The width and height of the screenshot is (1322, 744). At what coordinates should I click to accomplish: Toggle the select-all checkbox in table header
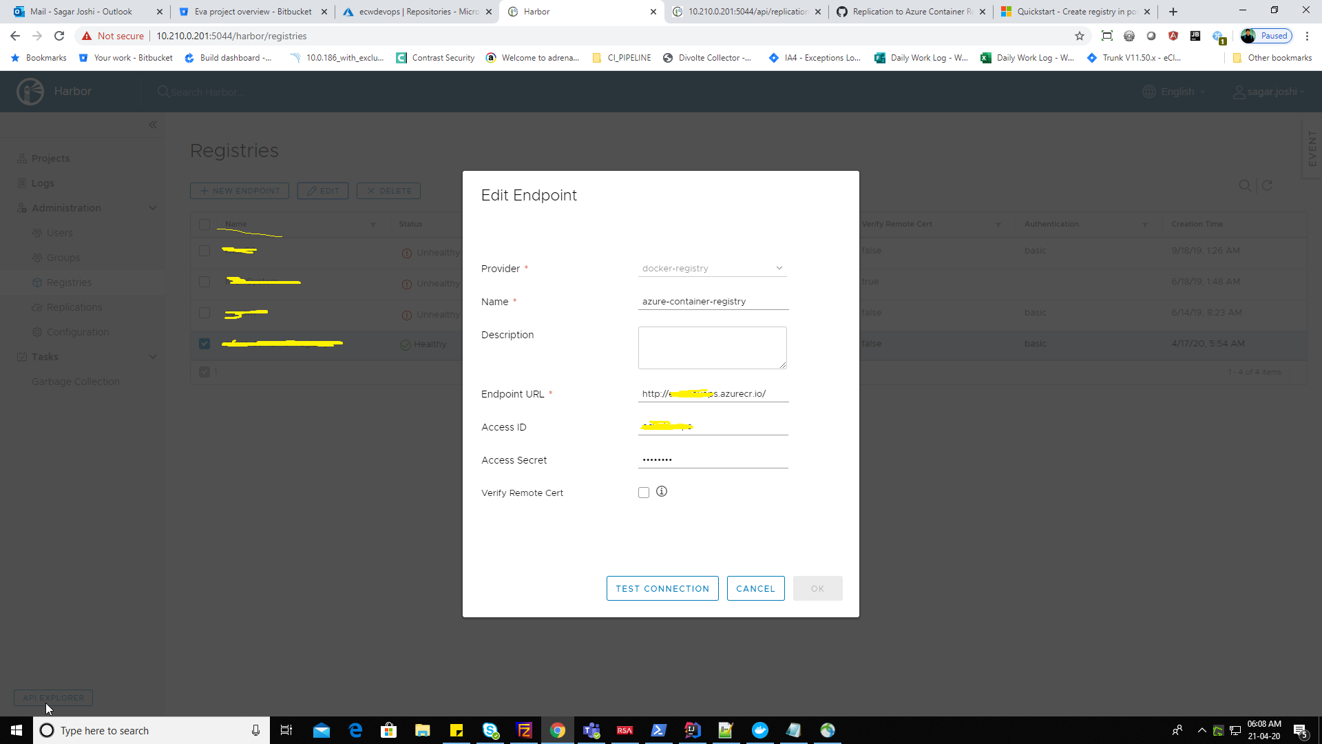[204, 225]
